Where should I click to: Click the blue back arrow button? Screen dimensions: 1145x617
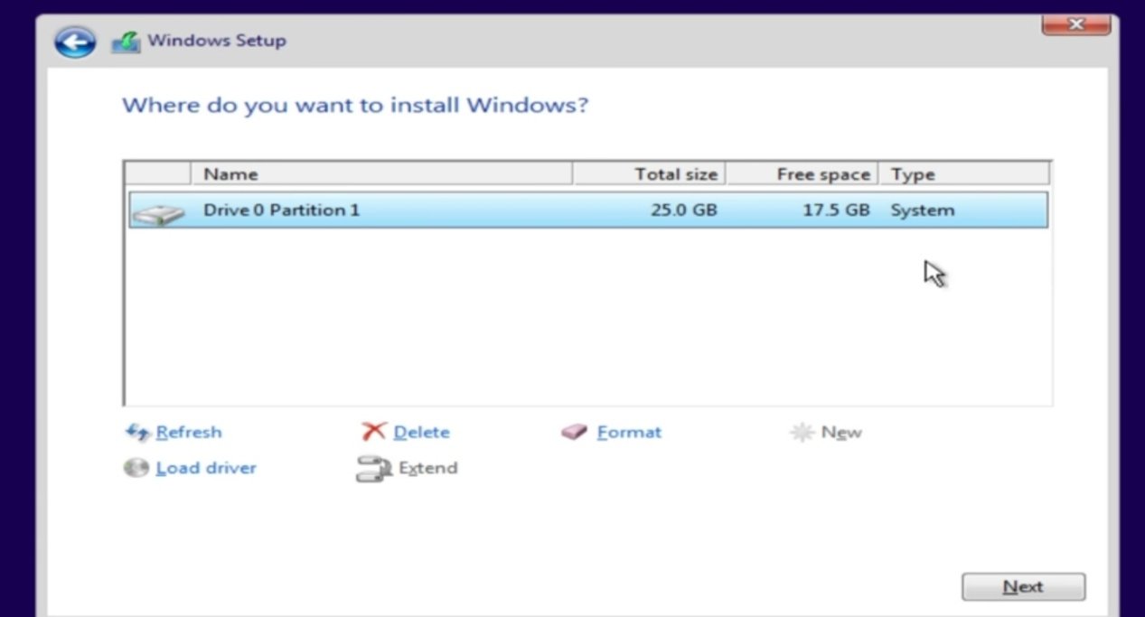point(75,42)
